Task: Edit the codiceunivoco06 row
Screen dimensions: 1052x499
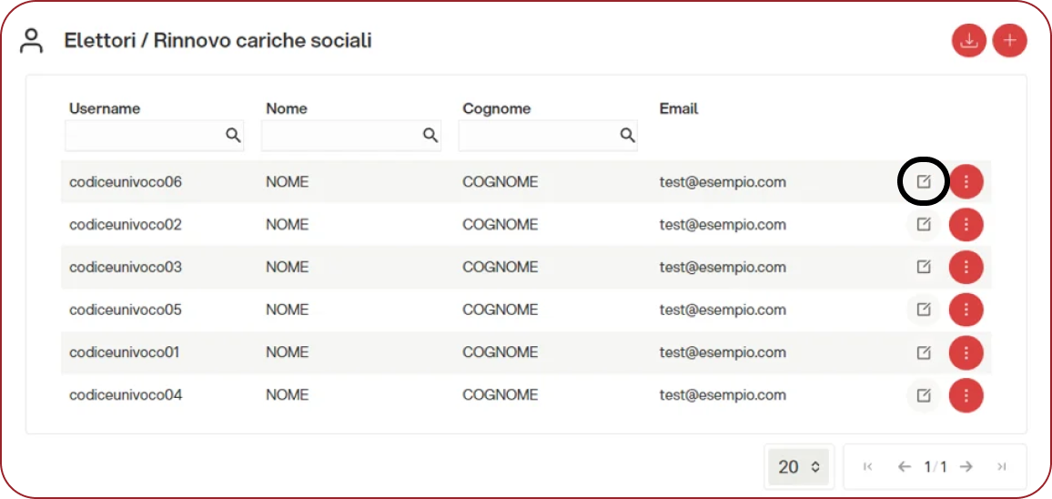Action: [x=924, y=182]
